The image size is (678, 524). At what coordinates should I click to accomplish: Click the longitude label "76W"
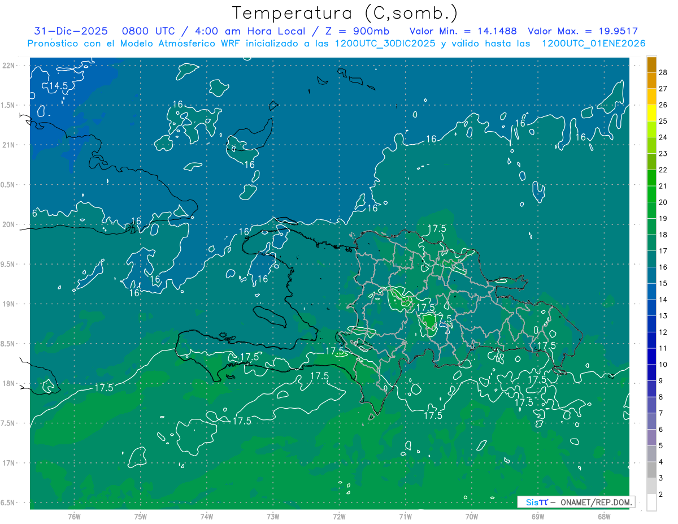pos(74,517)
